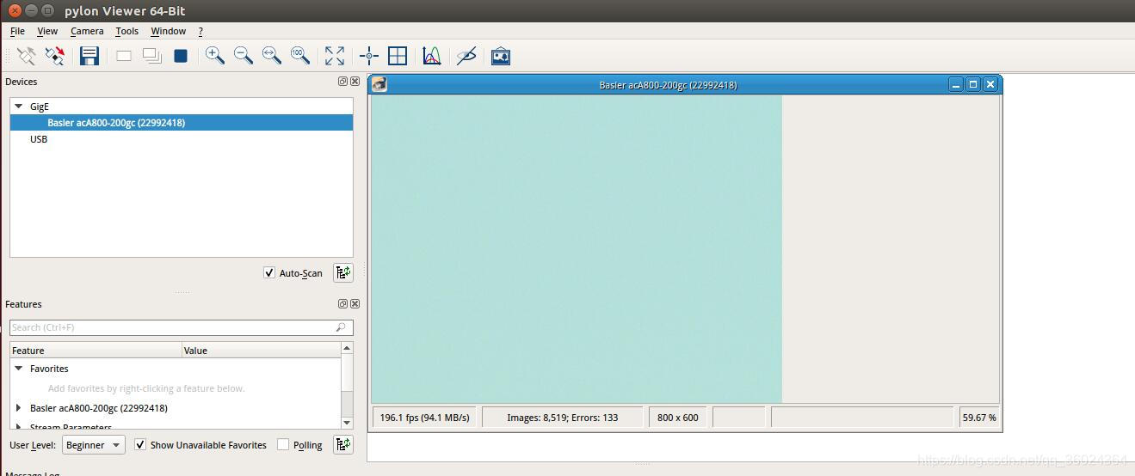Click the Value column header
The width and height of the screenshot is (1135, 476).
click(x=262, y=351)
